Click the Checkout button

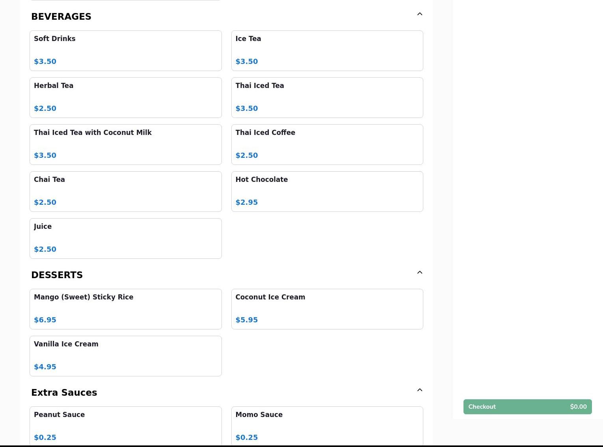coord(527,407)
